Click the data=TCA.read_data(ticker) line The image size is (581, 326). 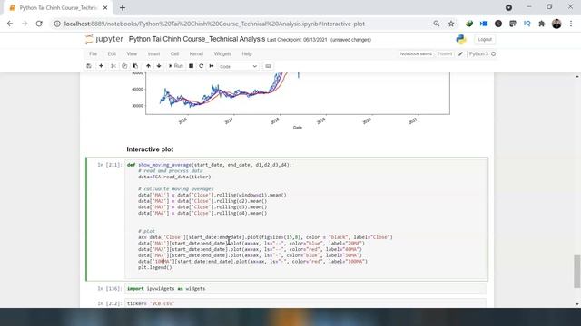[x=174, y=177]
